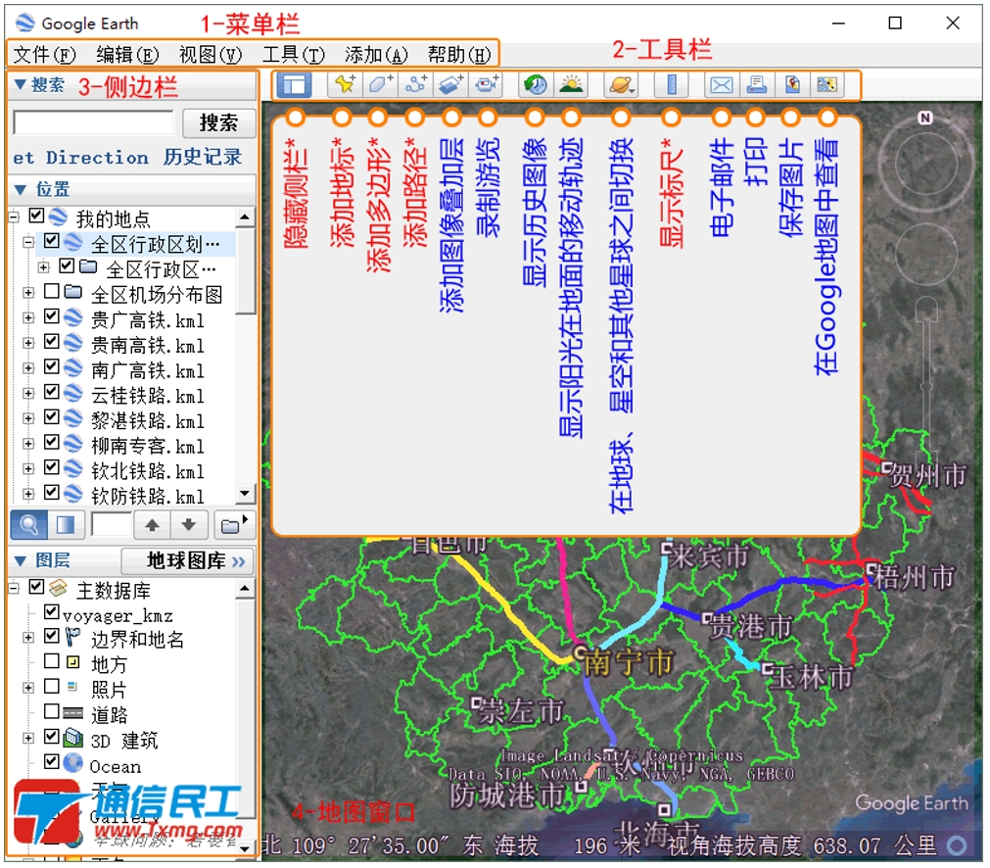Click the add folder icon in Places
Image resolution: width=990 pixels, height=868 pixels.
tap(234, 524)
